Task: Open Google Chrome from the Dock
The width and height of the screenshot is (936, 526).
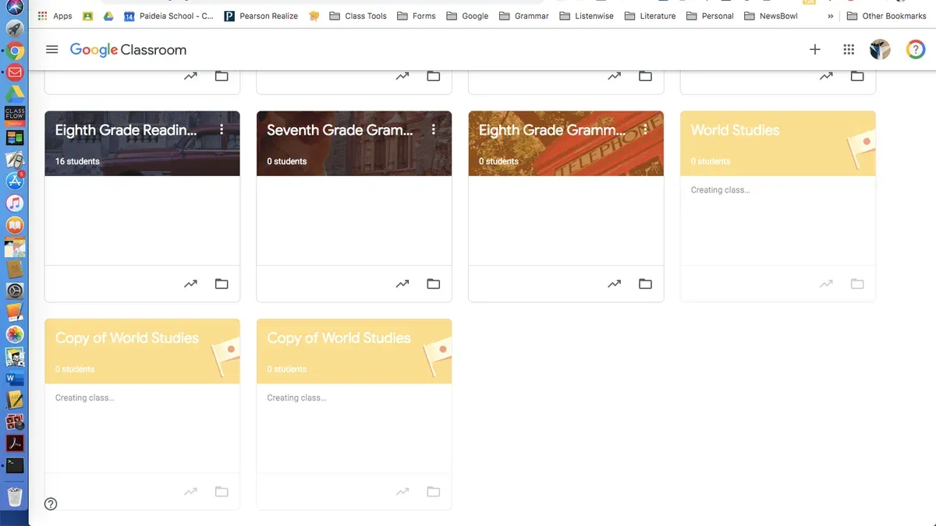Action: coord(15,51)
